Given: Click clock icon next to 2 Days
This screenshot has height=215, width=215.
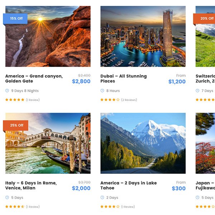Looking at the screenshot, I should pyautogui.click(x=102, y=197).
